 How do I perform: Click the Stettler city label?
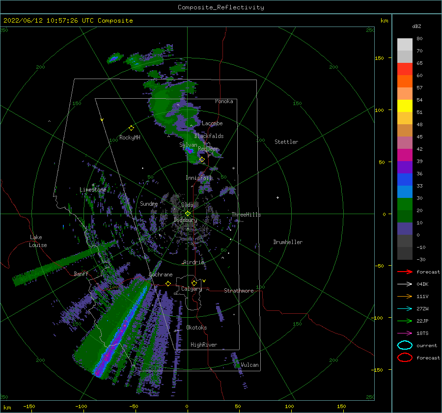[286, 142]
